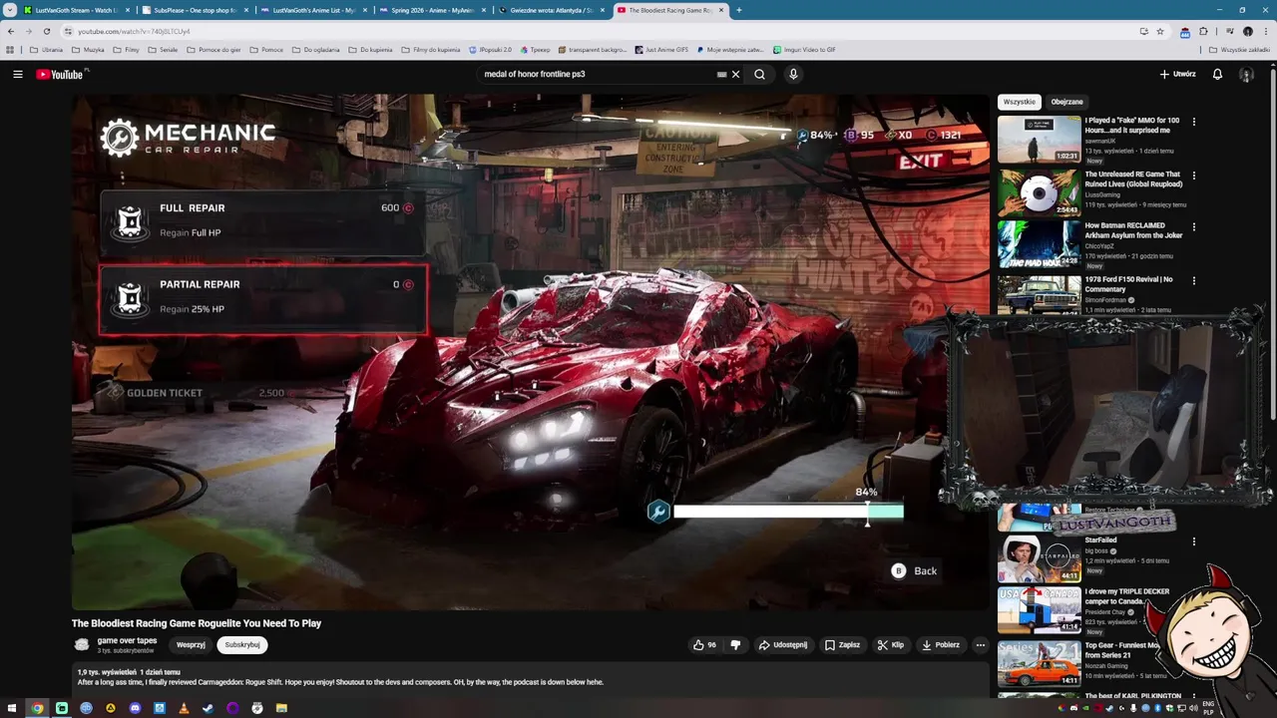Open Steam from the taskbar
This screenshot has width=1277, height=718.
[208, 708]
